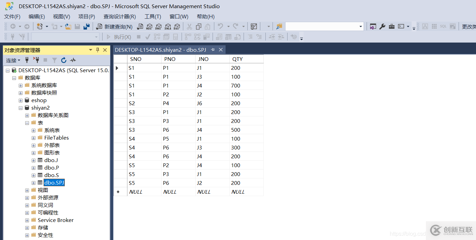476x240 pixels.
Task: Click the wrench Properties icon
Action: (x=382, y=26)
